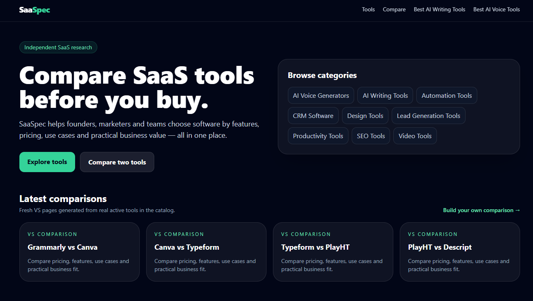Select the Automation Tools category
This screenshot has width=533, height=301.
[x=447, y=95]
